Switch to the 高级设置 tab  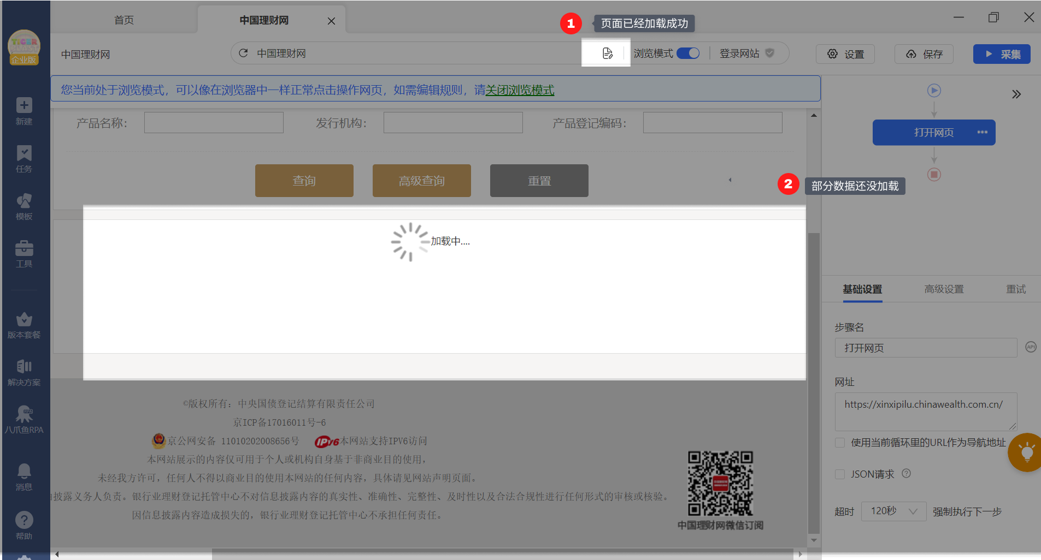pos(944,289)
